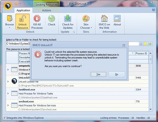Viewport: 158px width, 122px height.
Task: Click the wmpnetwk process window icon
Action: (x=14, y=70)
